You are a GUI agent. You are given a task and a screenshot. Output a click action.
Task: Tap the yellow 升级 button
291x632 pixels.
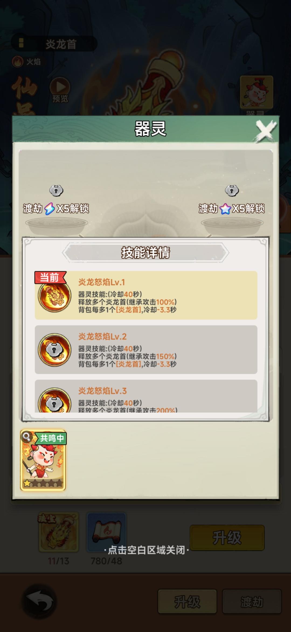pyautogui.click(x=227, y=538)
